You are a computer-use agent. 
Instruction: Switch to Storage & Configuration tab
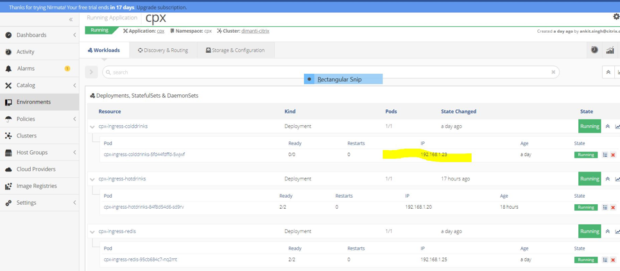235,50
